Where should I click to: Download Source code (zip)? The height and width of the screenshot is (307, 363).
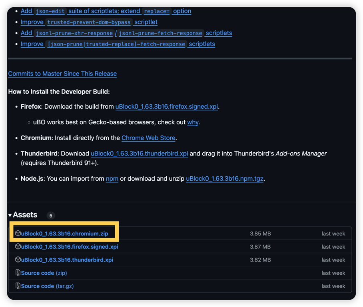(44, 273)
